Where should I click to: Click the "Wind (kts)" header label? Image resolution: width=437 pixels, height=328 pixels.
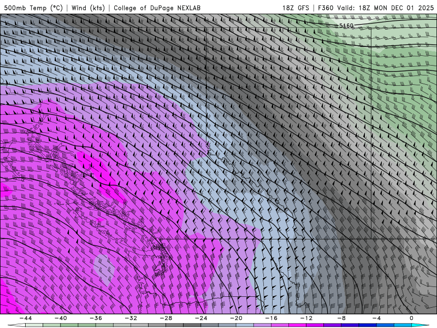[x=88, y=8]
